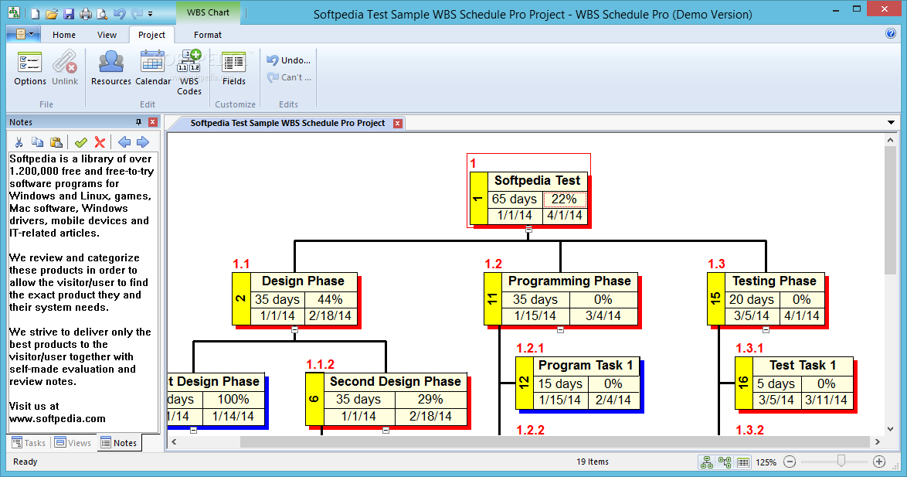
Task: Click the Unlink ribbon icon
Action: tap(65, 68)
